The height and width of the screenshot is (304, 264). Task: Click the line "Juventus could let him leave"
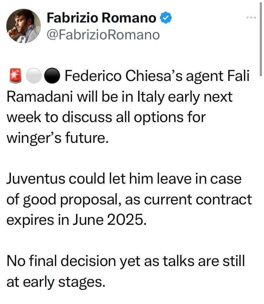(124, 178)
